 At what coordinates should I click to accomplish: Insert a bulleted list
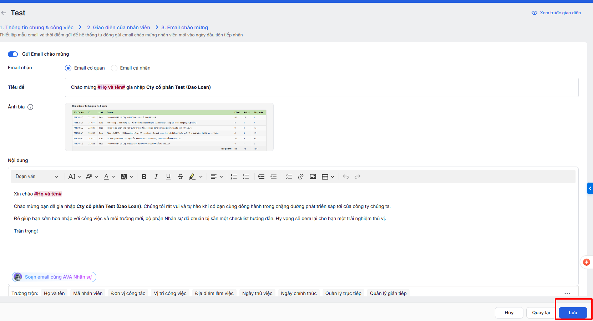tap(246, 177)
